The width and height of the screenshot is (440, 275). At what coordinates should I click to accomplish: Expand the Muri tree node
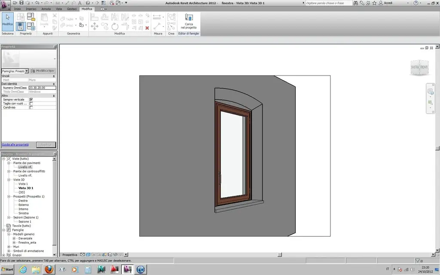(9, 247)
